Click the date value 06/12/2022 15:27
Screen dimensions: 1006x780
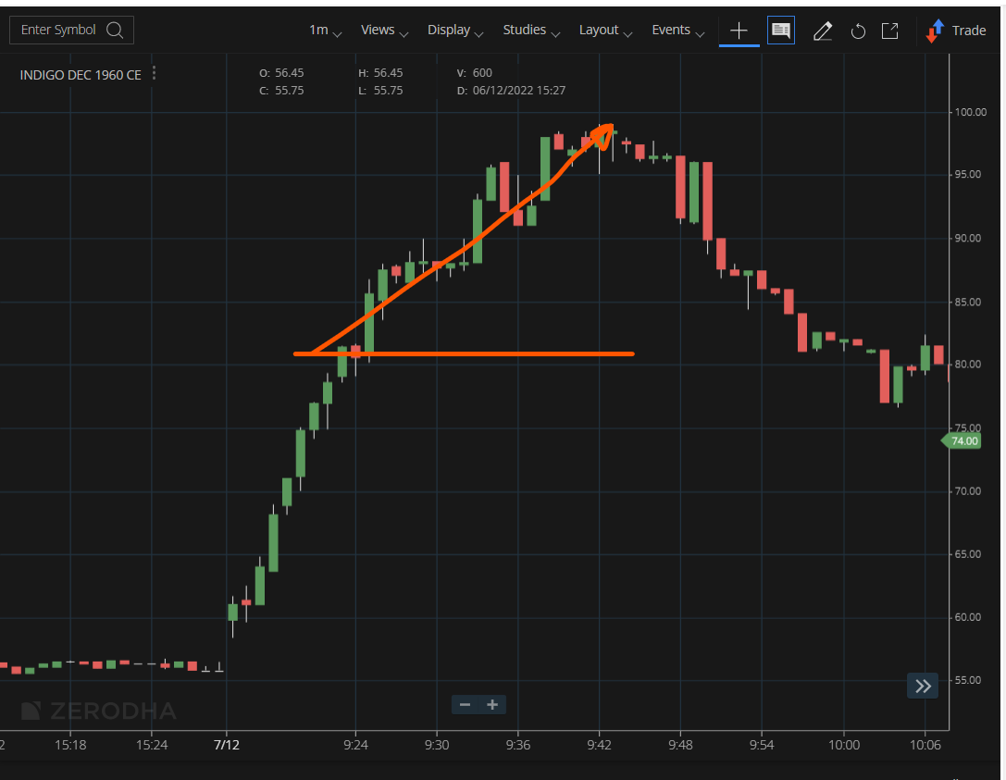519,91
